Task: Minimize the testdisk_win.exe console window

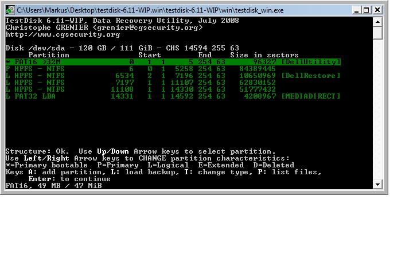Action: tap(356, 10)
